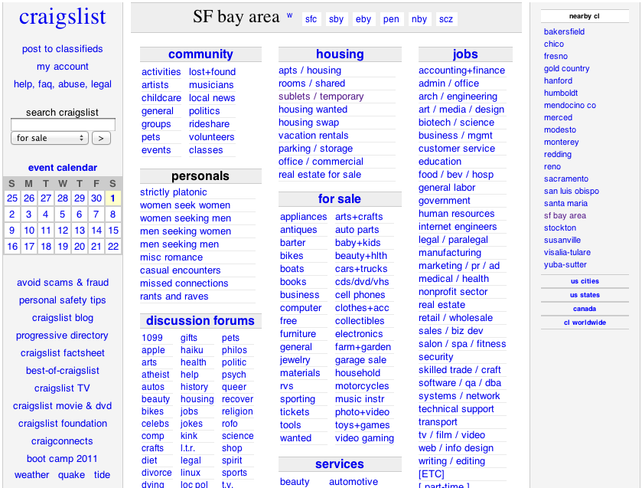Open 'internet engineers' jobs

click(x=458, y=226)
